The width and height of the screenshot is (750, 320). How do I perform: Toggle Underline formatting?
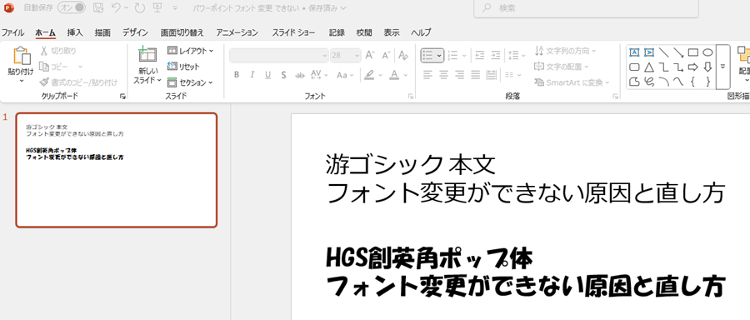[x=267, y=75]
